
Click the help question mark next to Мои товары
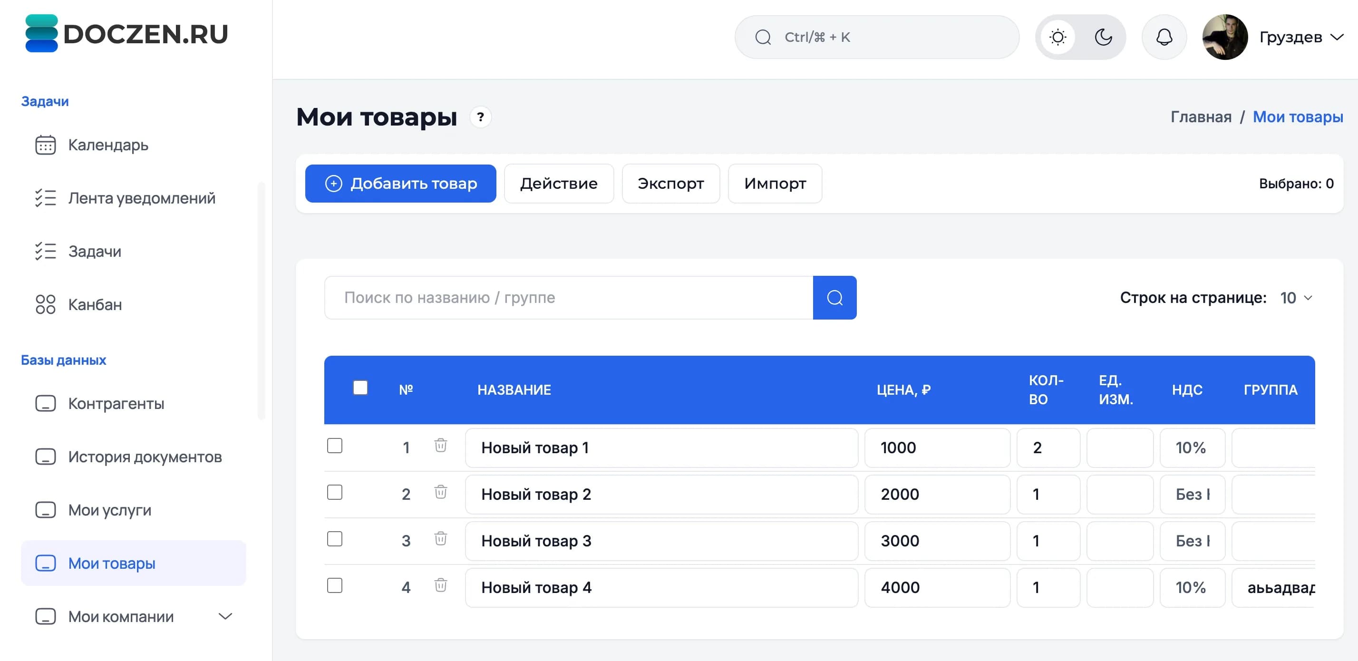tap(480, 117)
